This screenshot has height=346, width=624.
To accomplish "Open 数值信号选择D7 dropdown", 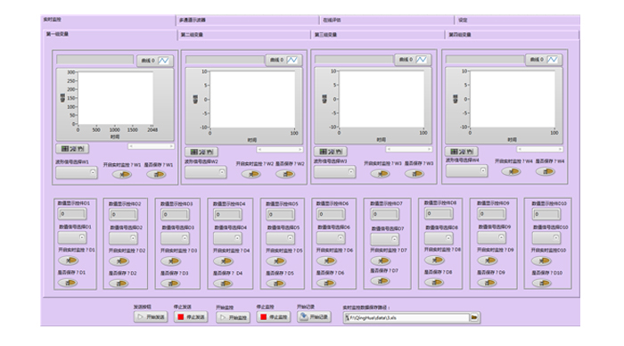I will [384, 239].
